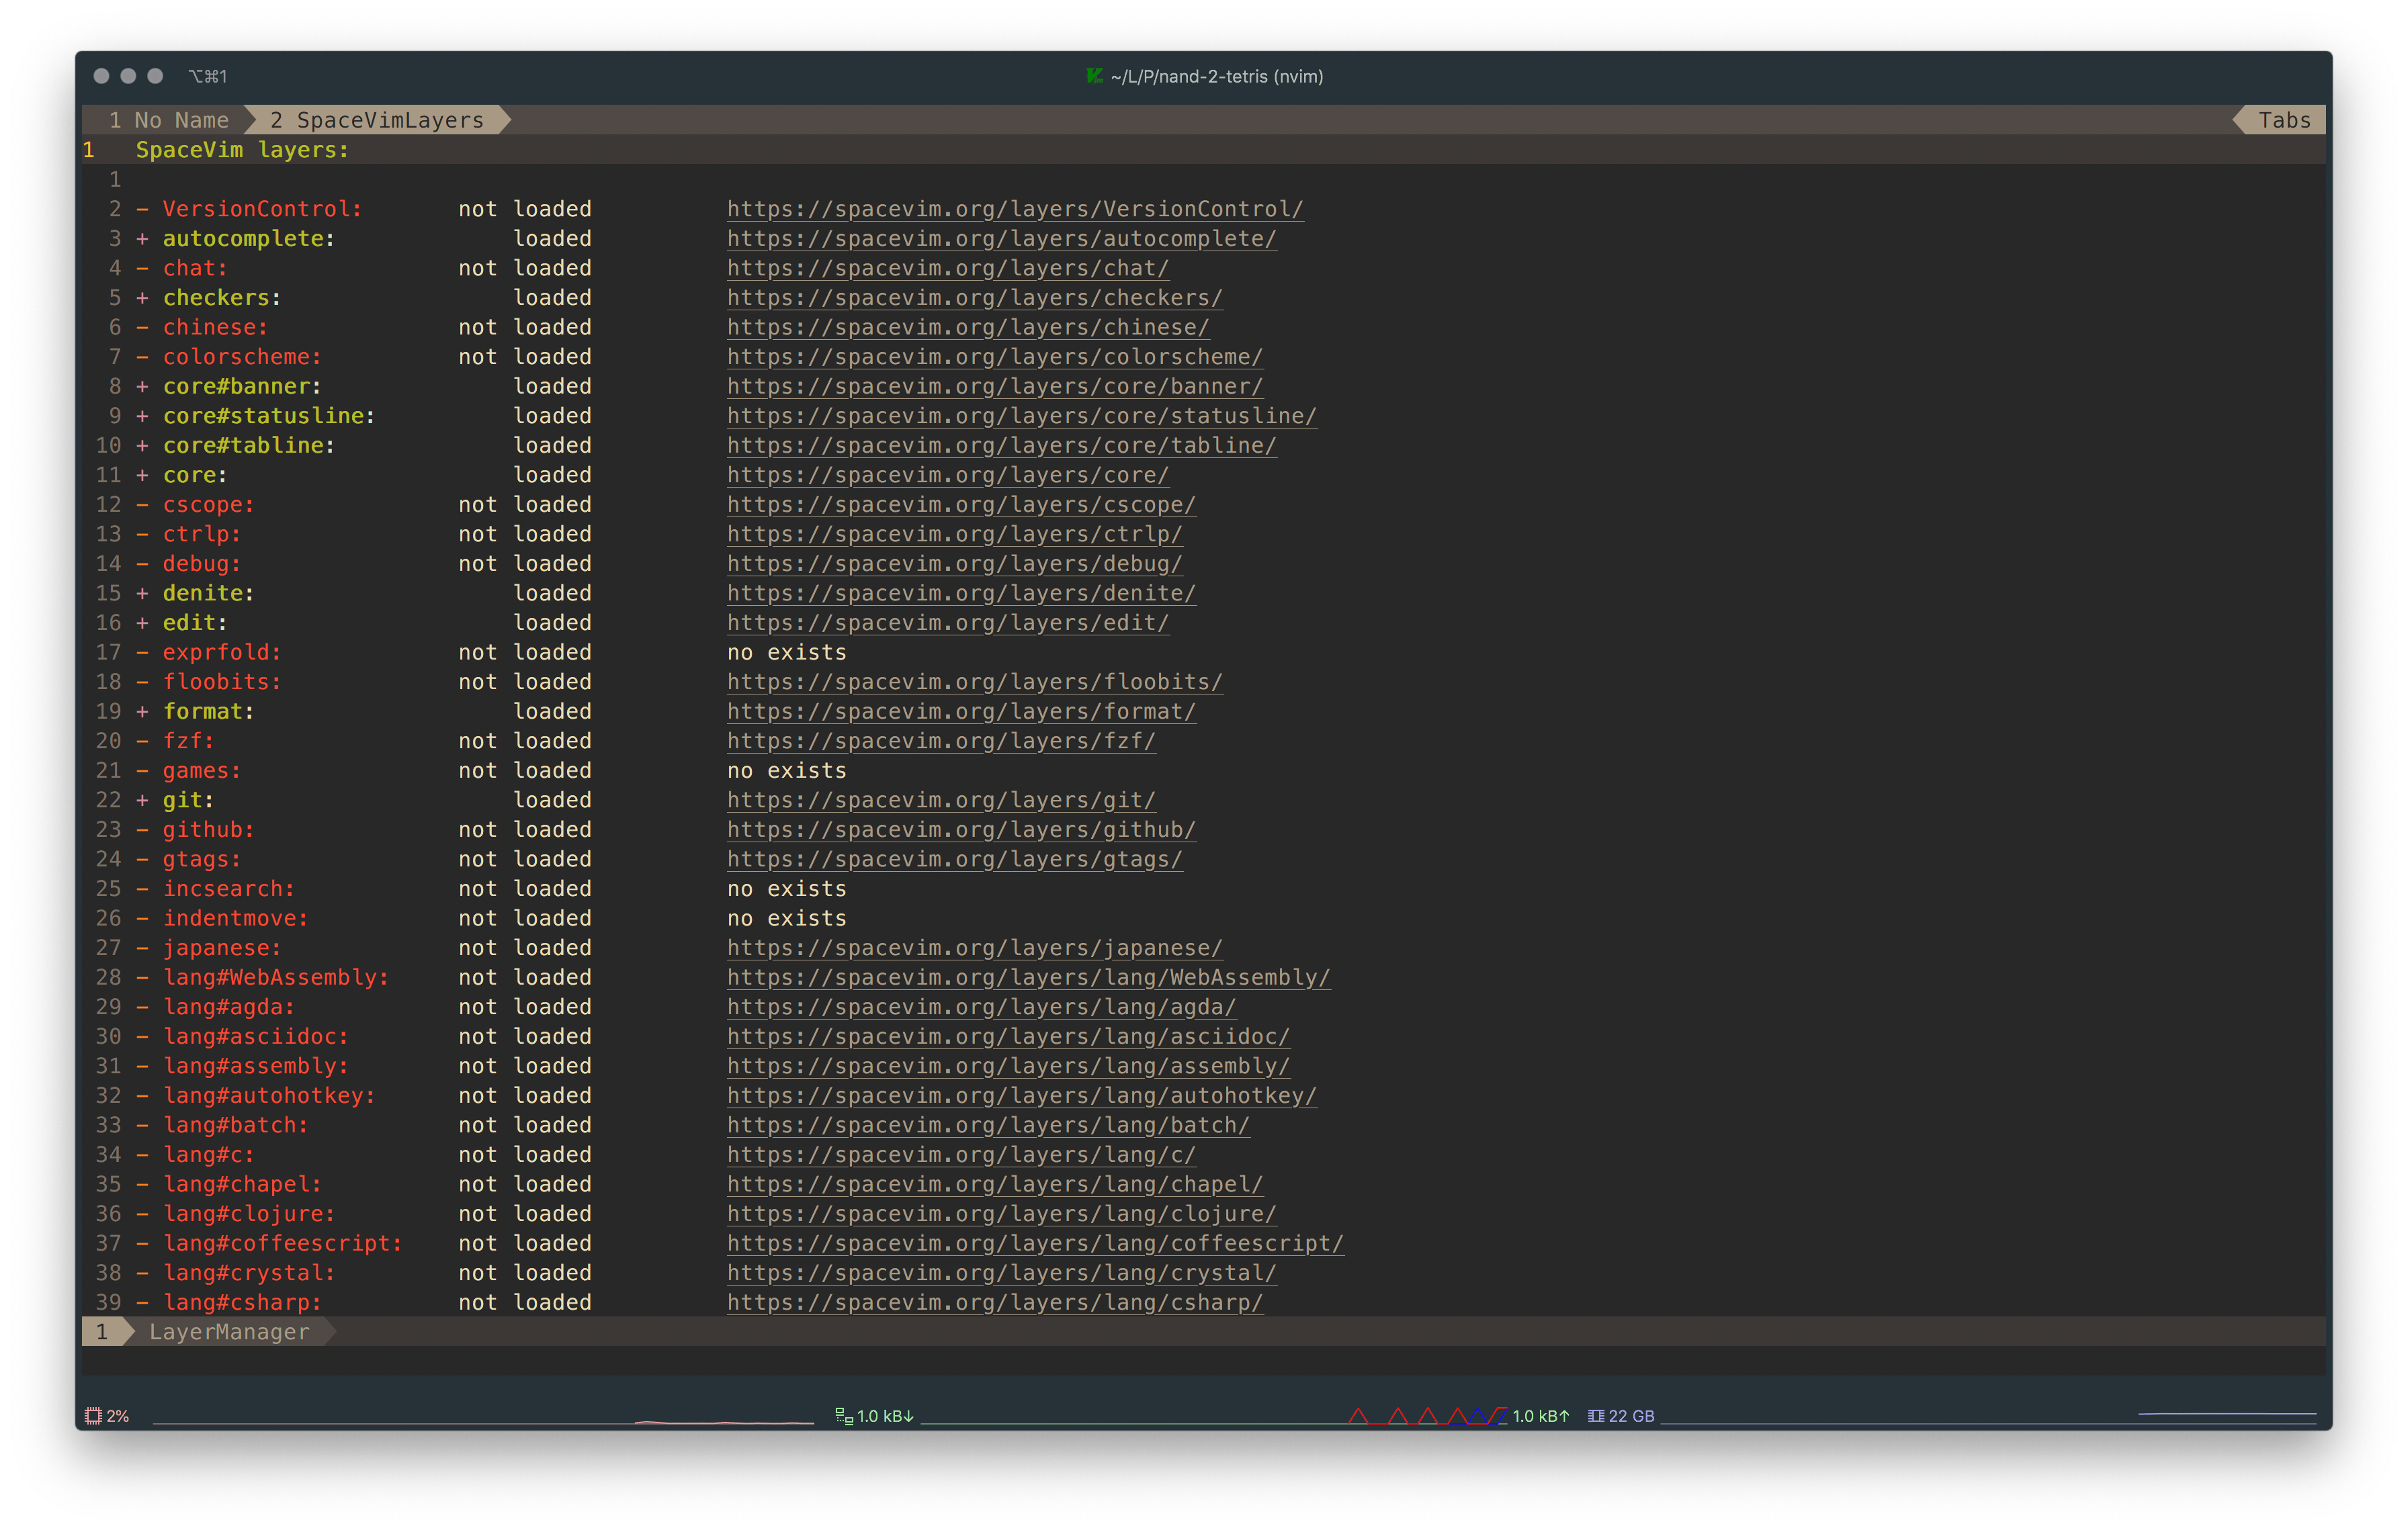The width and height of the screenshot is (2408, 1530).
Task: Click 'no exists' on the games row
Action: [787, 770]
